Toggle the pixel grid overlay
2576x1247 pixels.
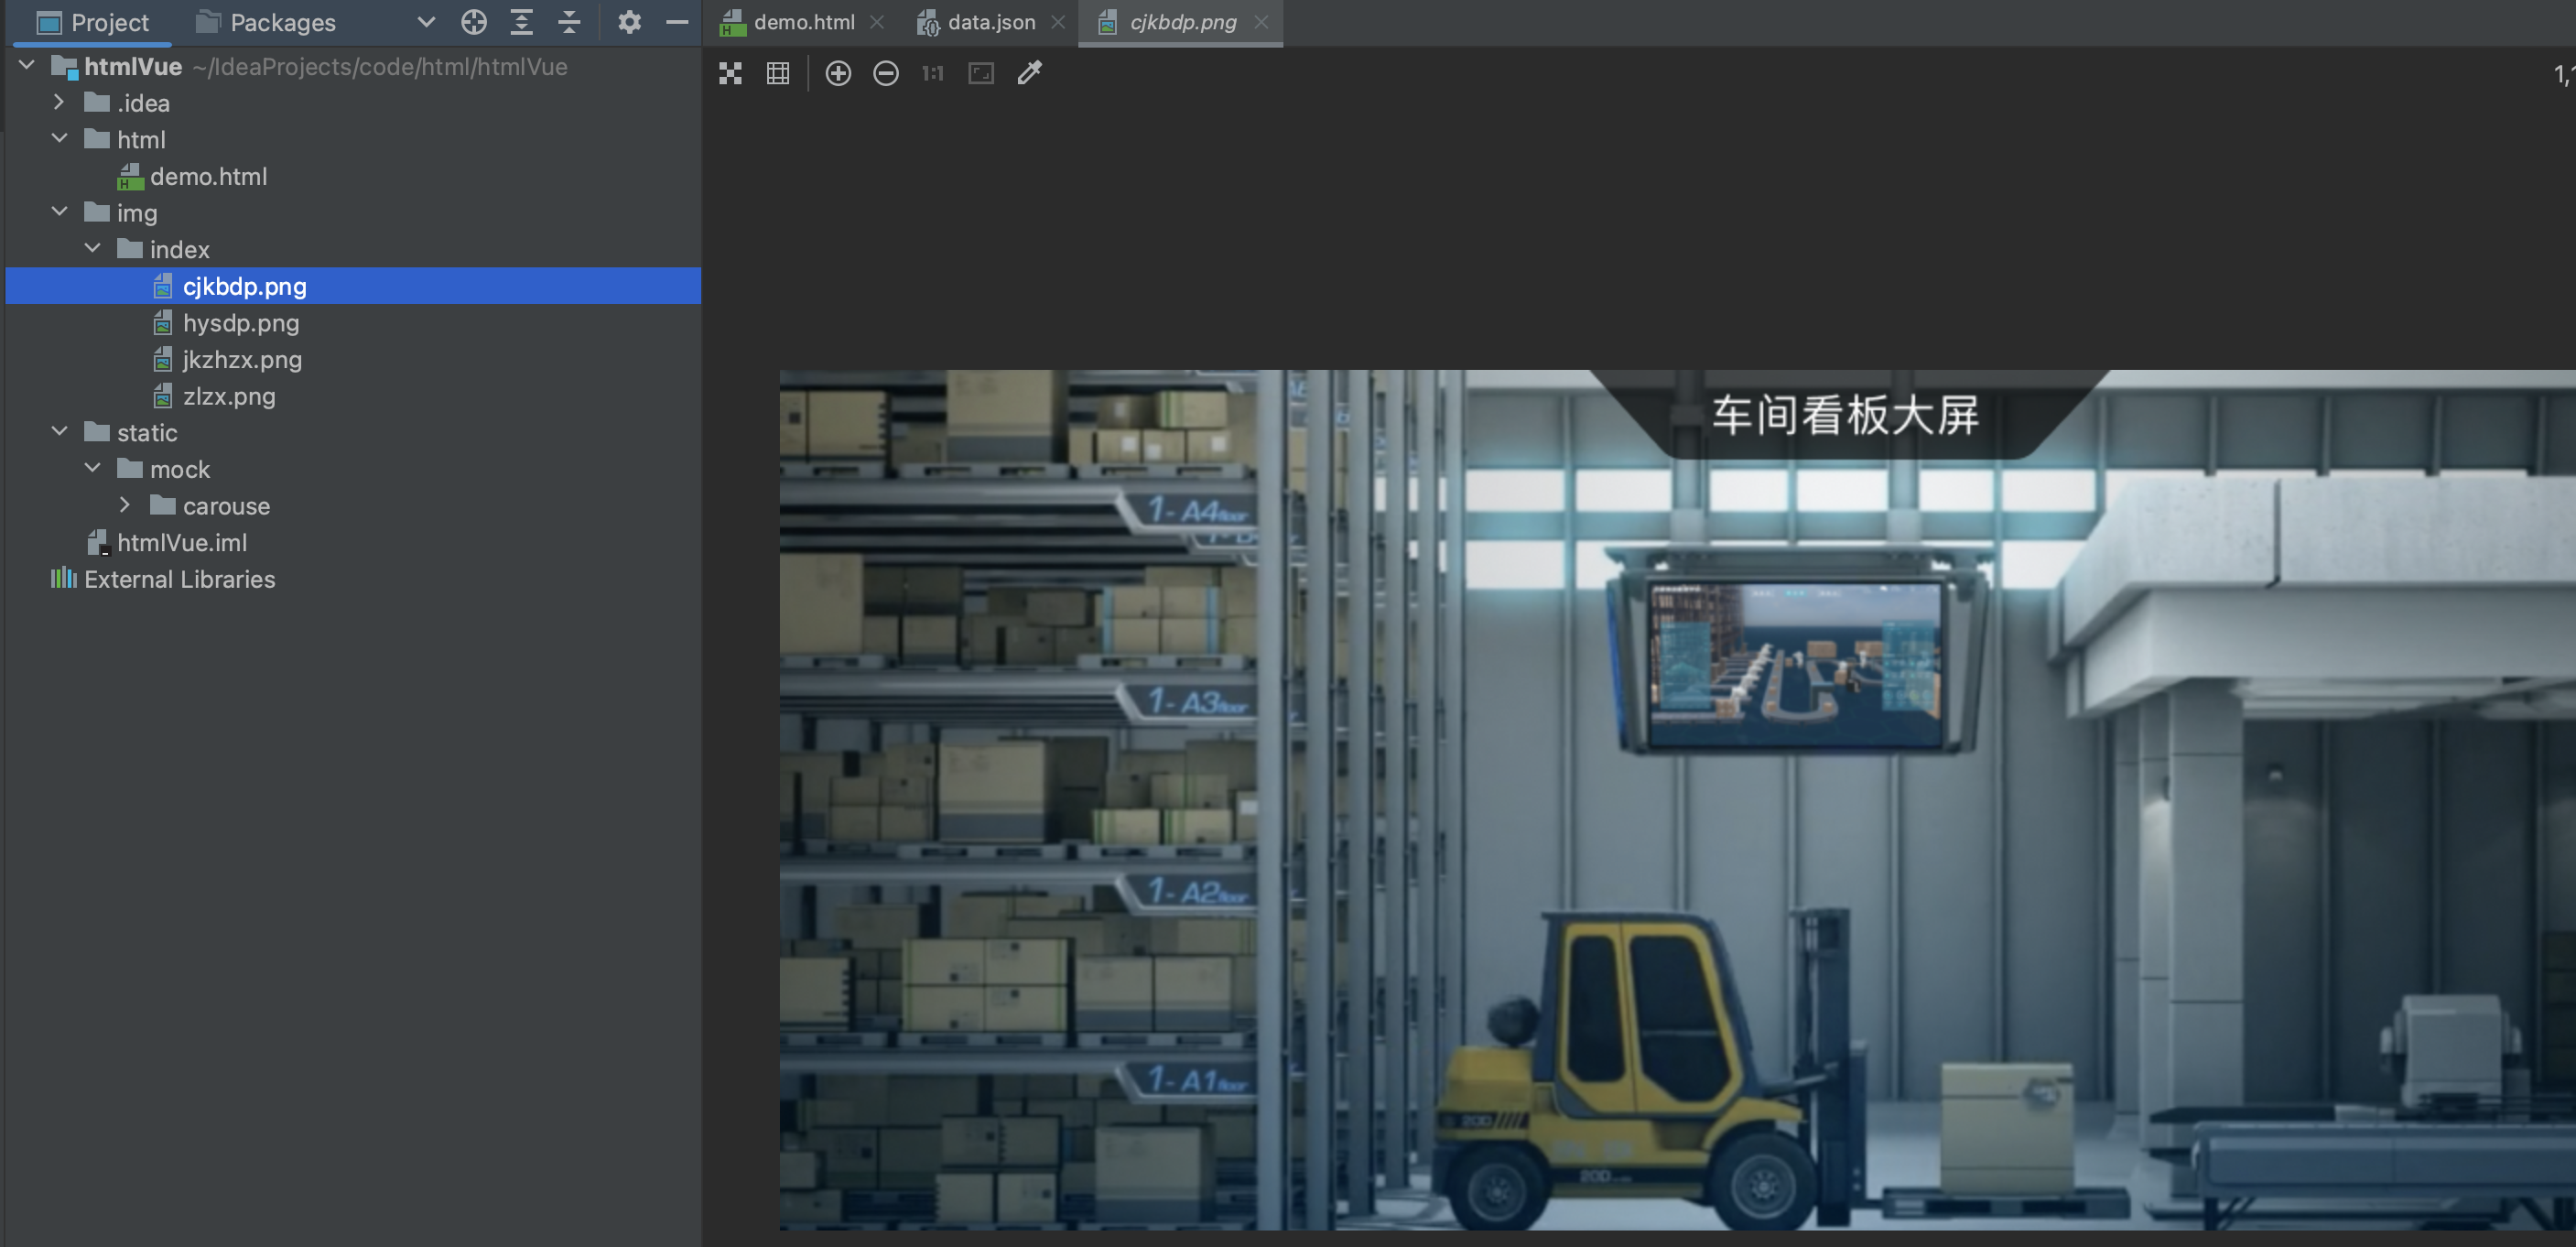pos(778,73)
